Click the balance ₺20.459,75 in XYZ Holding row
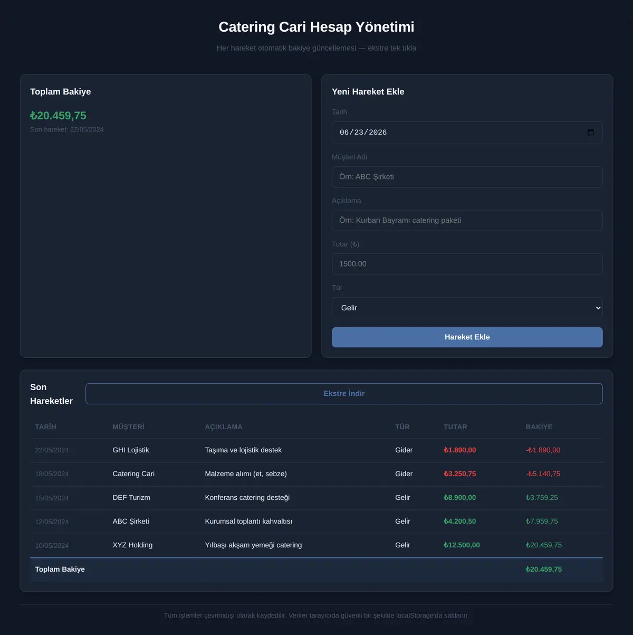The width and height of the screenshot is (633, 635). coord(544,545)
